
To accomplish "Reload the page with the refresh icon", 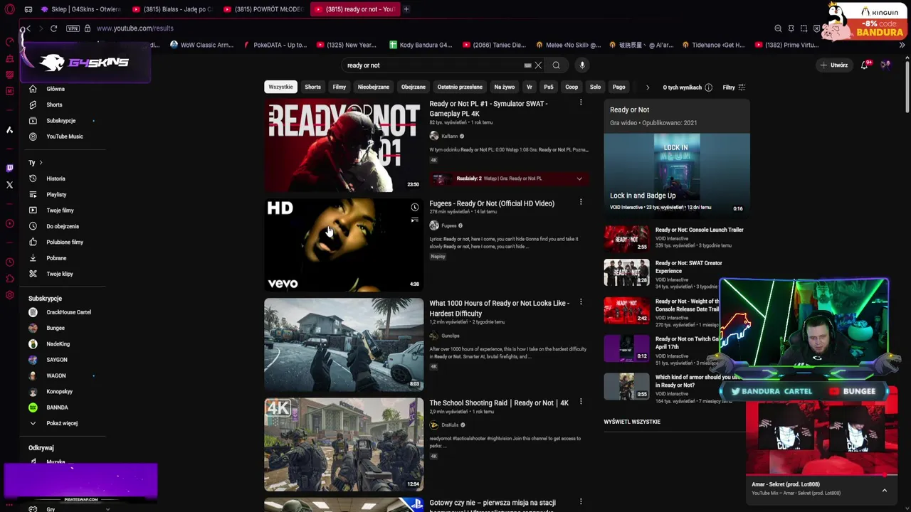I will (53, 28).
